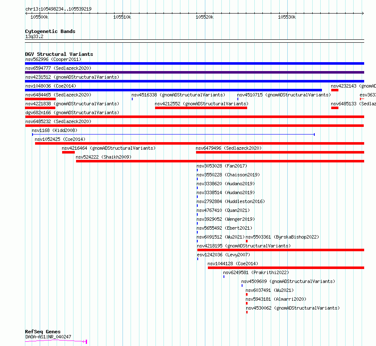Select nsv6037491 (Wu2021) label
376x346 pixels.
(270, 290)
